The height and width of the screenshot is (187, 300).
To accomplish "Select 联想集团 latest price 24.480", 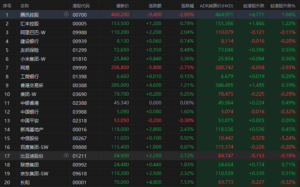I will coord(121,164).
